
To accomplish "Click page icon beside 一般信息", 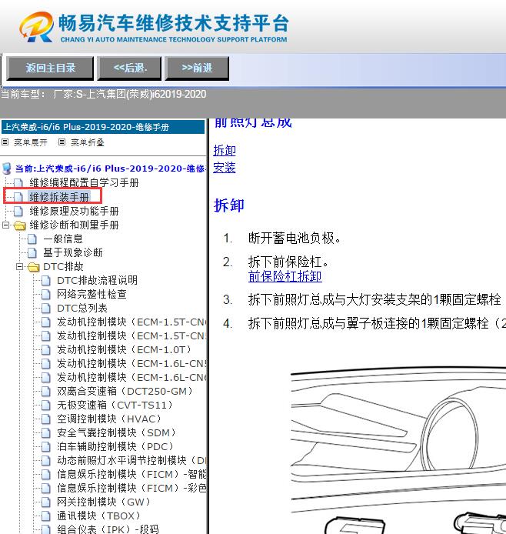I will 32,239.
